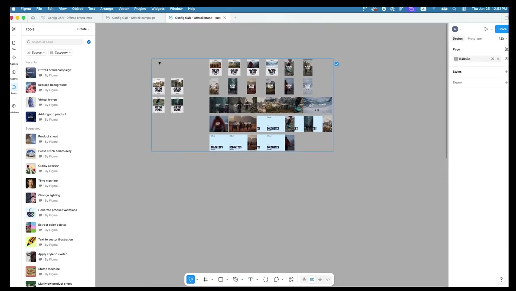
Task: Uncheck the blue checkbox beside the frame
Action: tap(337, 64)
